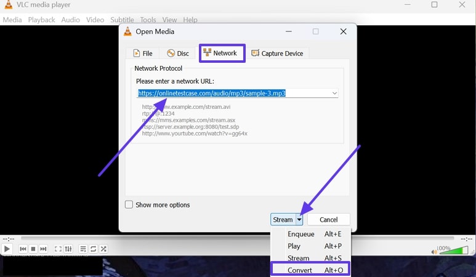Choose Convert from the dropdown menu
Image resolution: width=476 pixels, height=277 pixels.
click(x=310, y=270)
